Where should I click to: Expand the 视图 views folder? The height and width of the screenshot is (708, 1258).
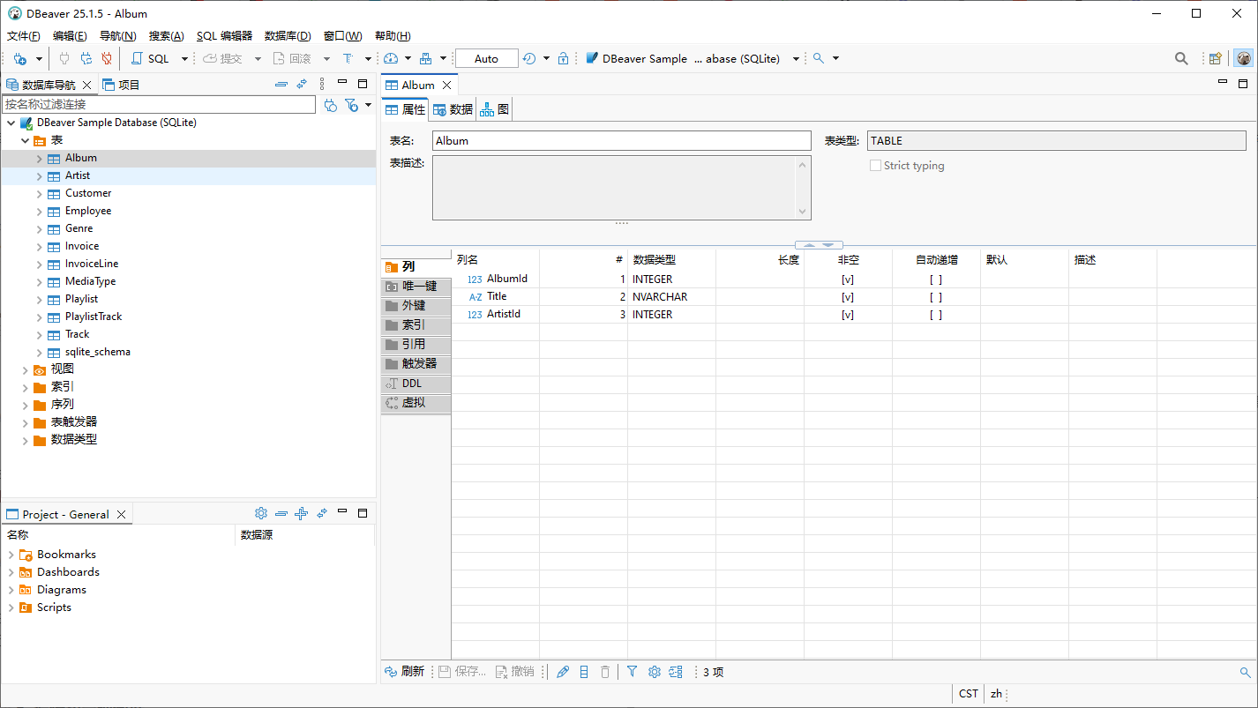pos(25,370)
